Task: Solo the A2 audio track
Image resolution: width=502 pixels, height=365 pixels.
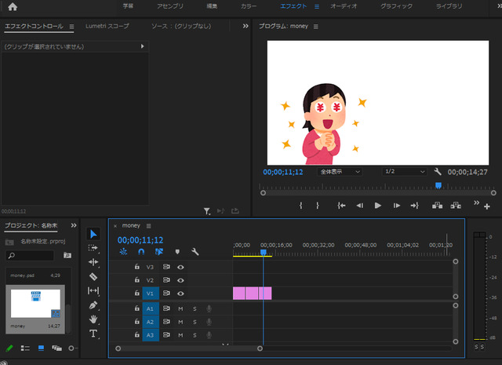Action: tap(195, 322)
